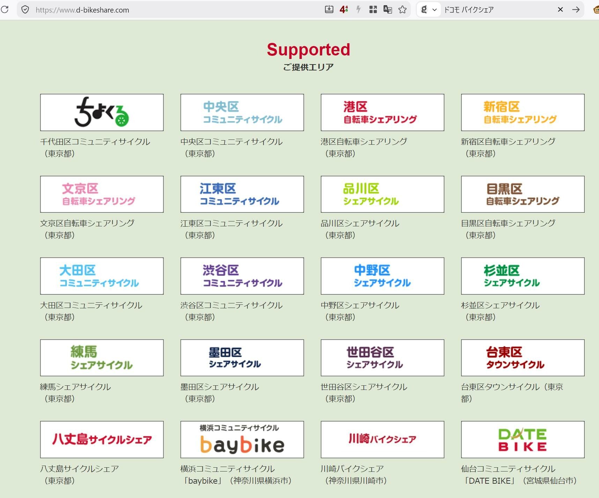Open the ちよくる Chiyoda logo tile
Screen dimensions: 599x498
tap(102, 112)
